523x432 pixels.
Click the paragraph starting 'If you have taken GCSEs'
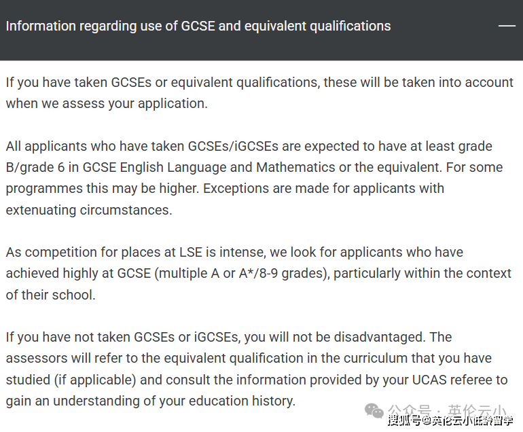[x=259, y=92]
